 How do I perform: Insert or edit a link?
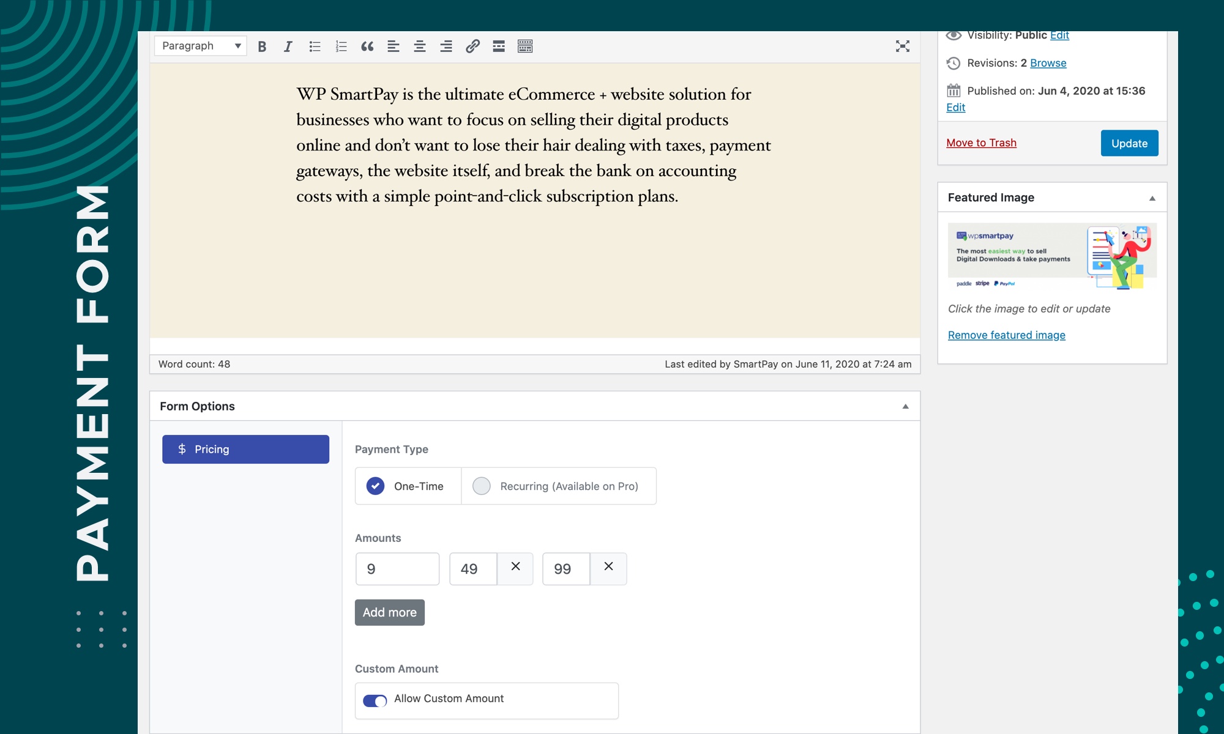[472, 46]
